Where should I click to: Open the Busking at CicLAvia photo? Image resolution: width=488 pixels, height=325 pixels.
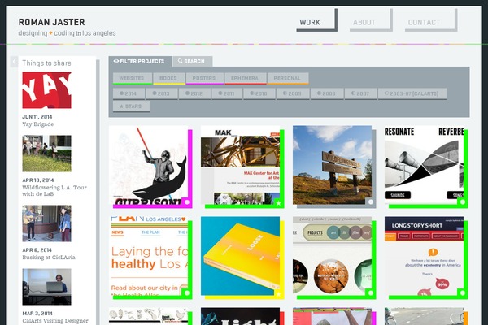(46, 223)
